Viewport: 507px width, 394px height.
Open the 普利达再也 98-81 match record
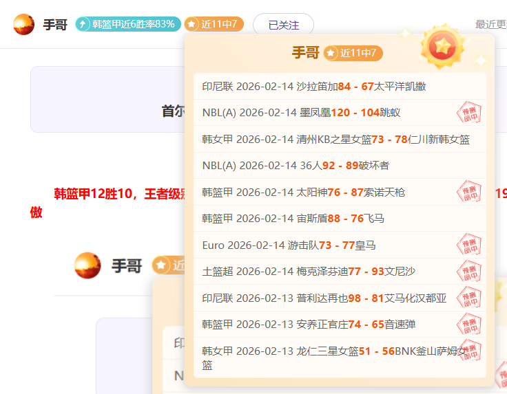tap(324, 298)
